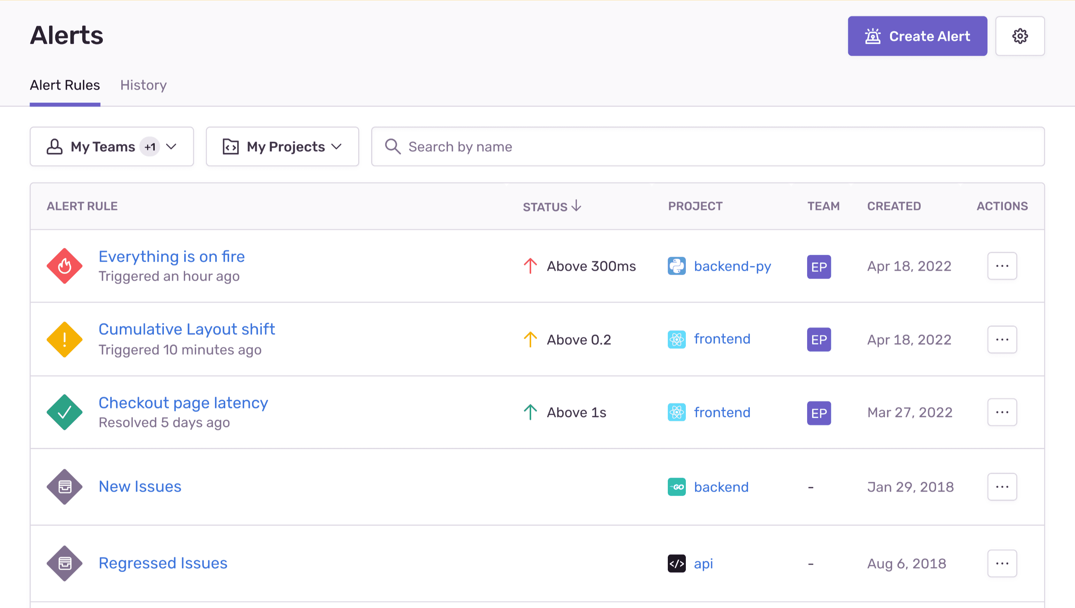Select the Alert Rules tab
This screenshot has width=1075, height=608.
coord(65,85)
